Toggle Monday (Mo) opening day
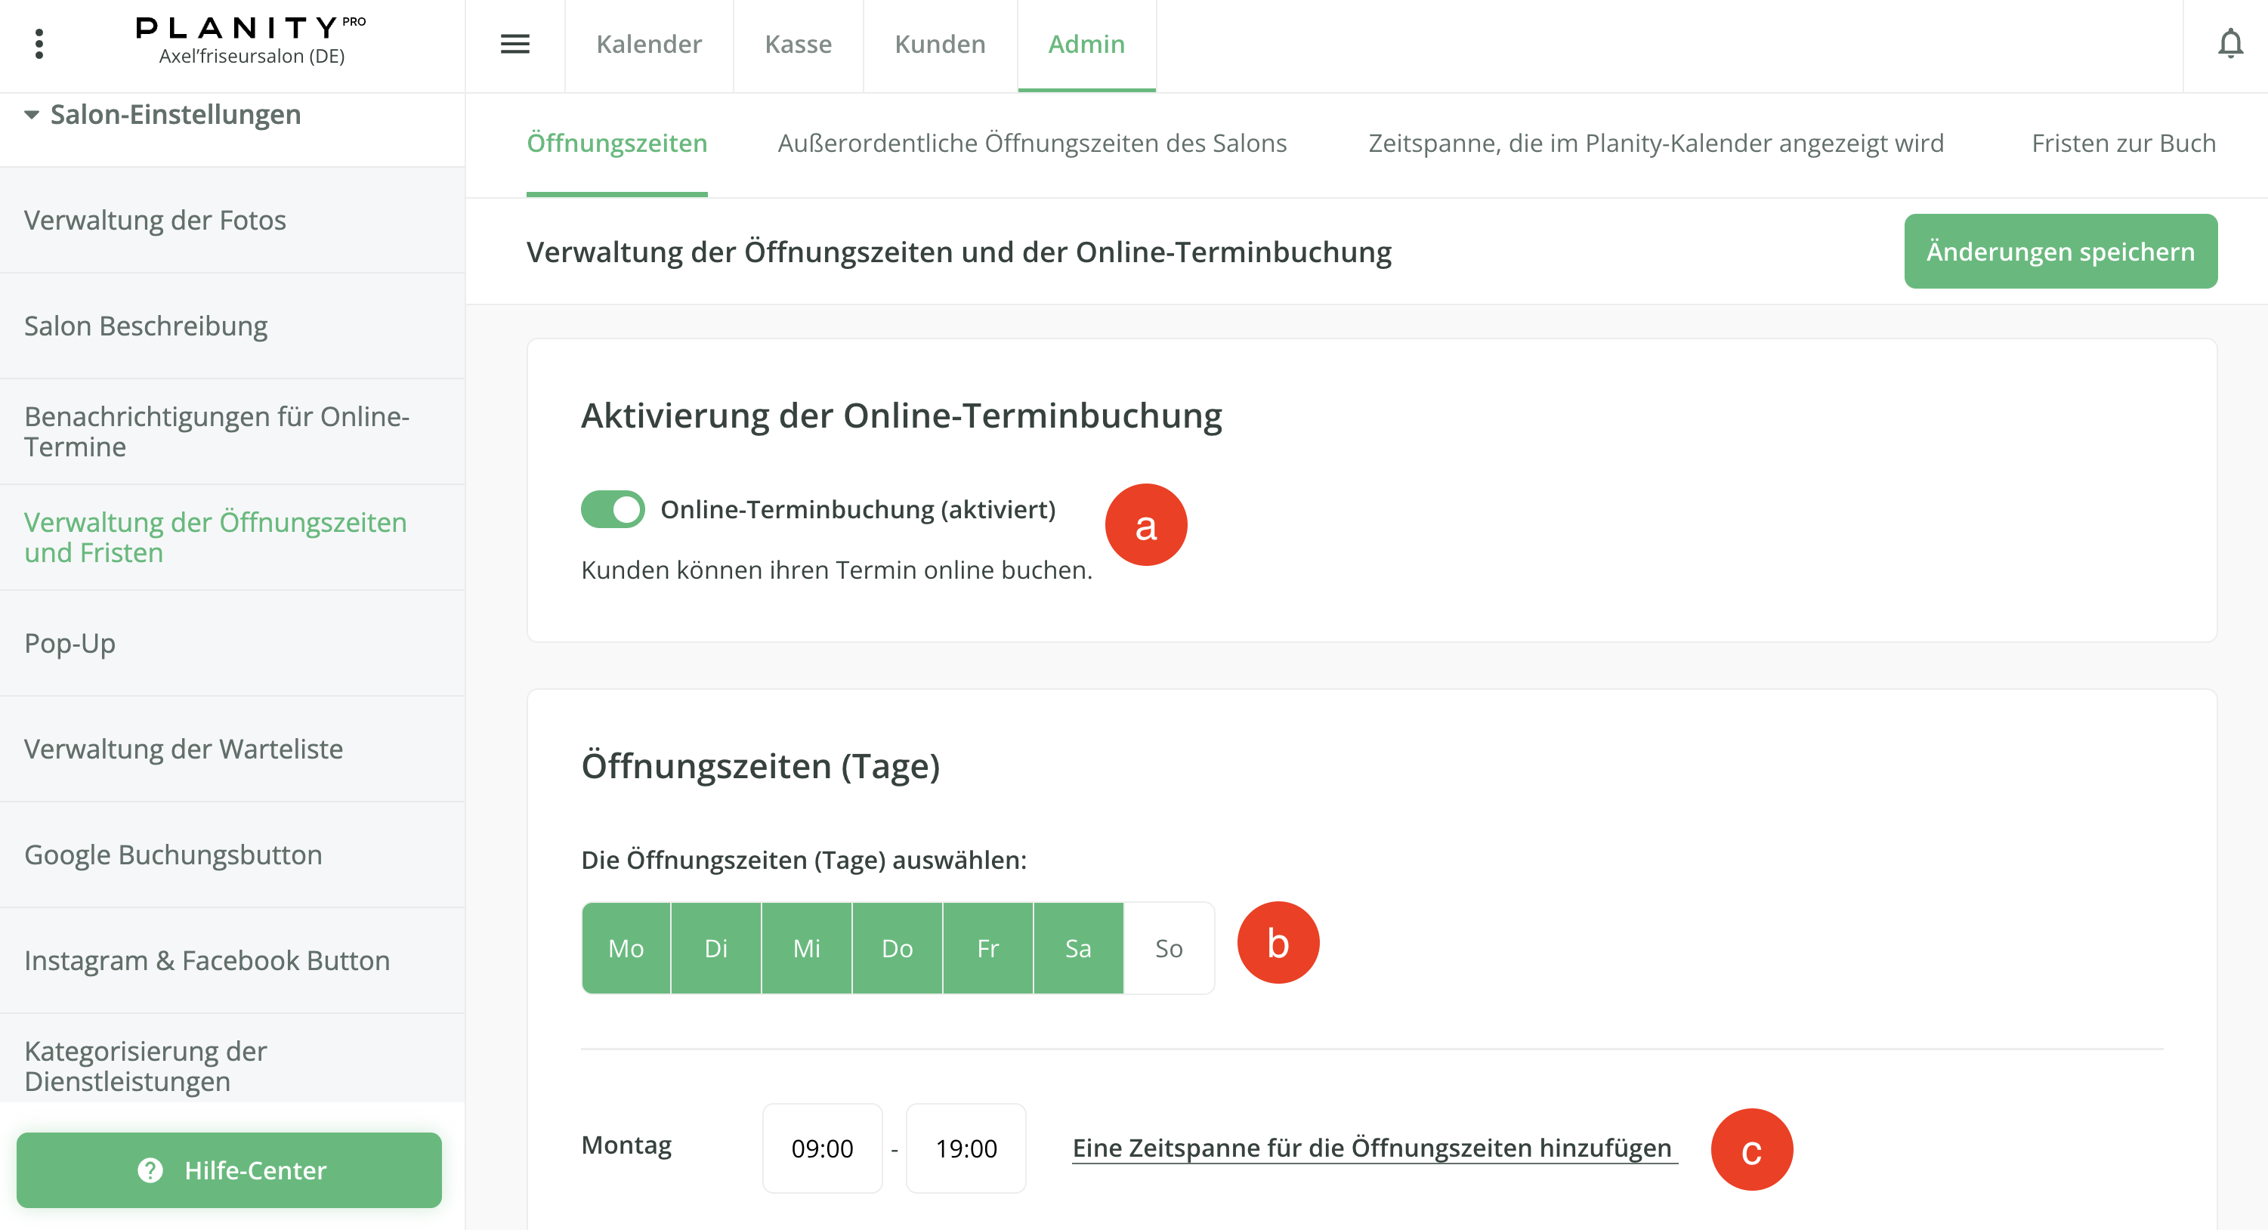The height and width of the screenshot is (1230, 2268). [x=626, y=948]
